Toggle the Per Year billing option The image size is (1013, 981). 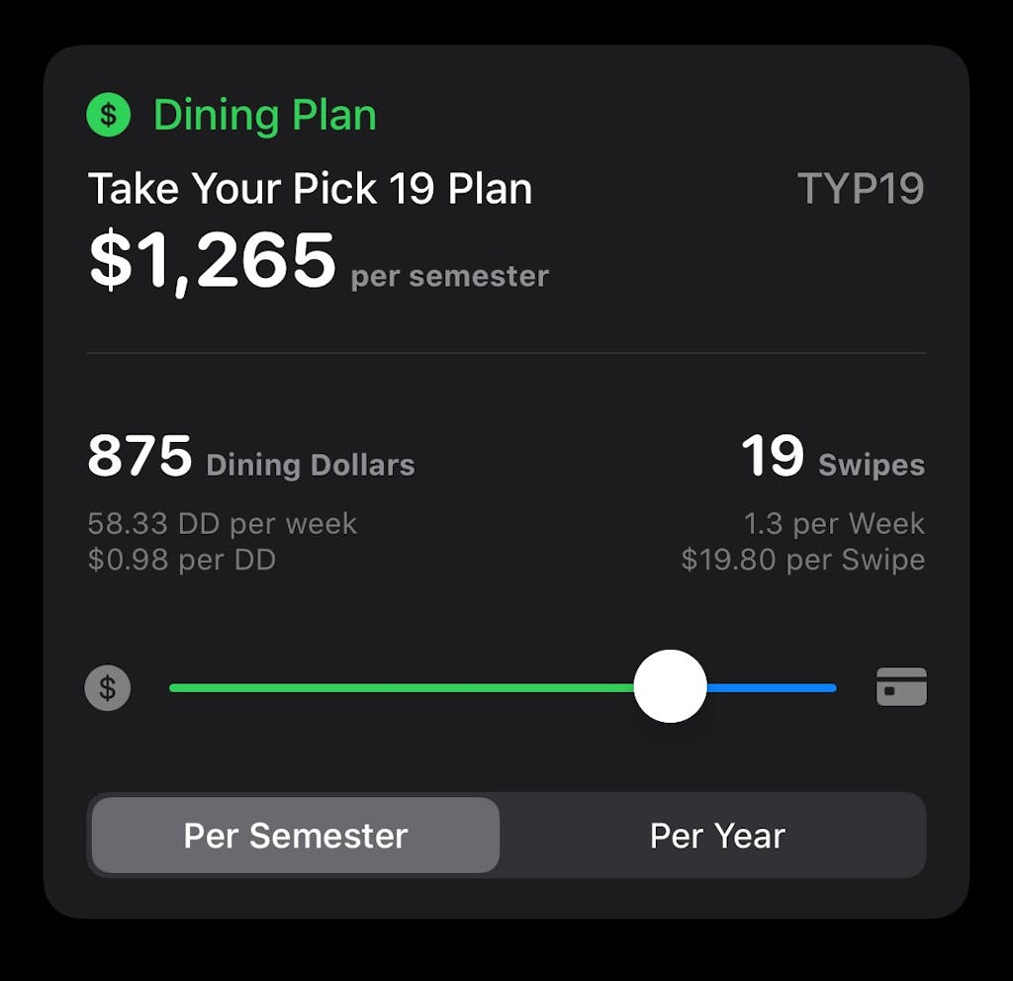click(715, 836)
